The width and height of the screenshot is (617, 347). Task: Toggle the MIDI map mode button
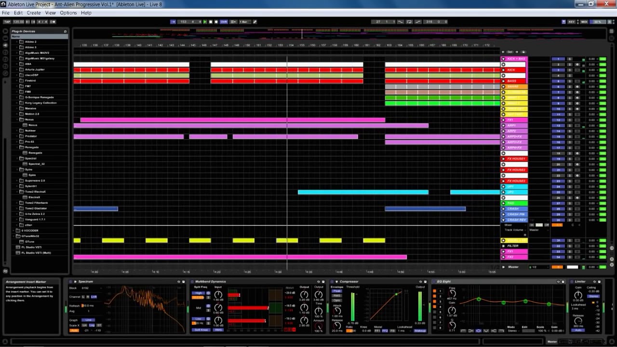pyautogui.click(x=584, y=22)
